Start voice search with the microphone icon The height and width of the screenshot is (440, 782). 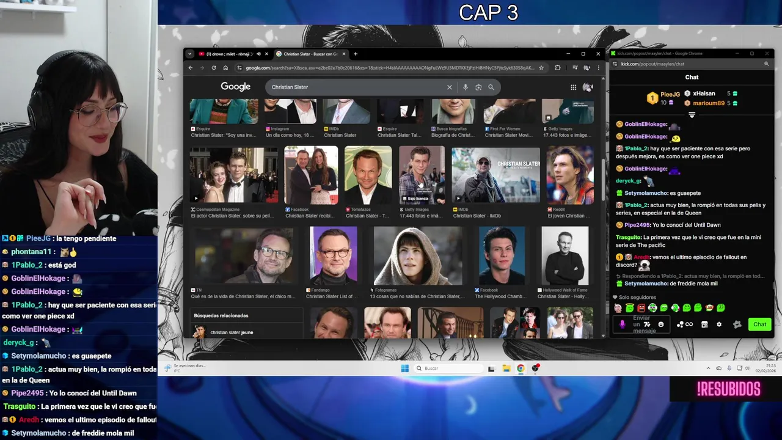click(x=466, y=87)
